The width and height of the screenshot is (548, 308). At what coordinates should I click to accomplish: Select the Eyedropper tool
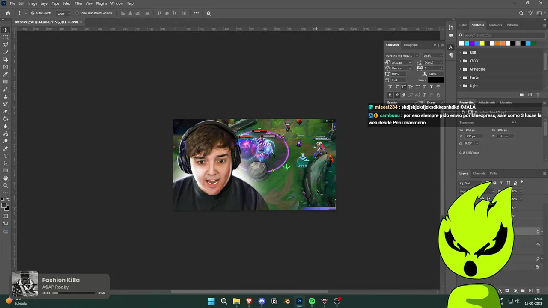point(6,74)
